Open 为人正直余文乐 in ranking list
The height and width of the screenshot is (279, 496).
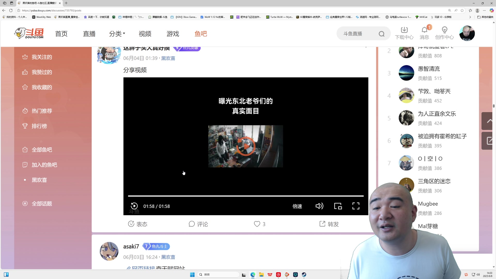(437, 114)
